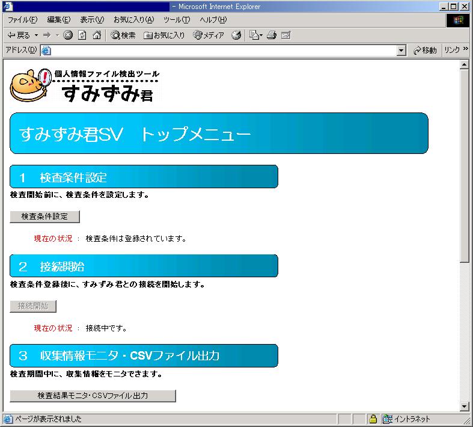
Task: Click the Windows logo throbber
Action: tap(457, 20)
